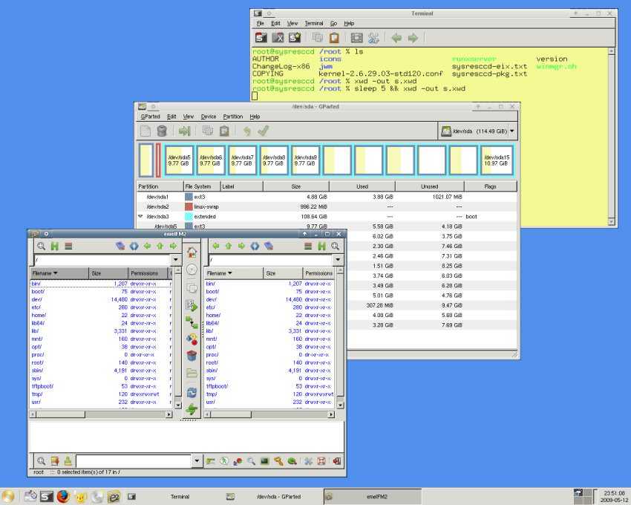This screenshot has width=631, height=505.
Task: Click the refresh icon in emelFM2's center toolbar
Action: pyautogui.click(x=192, y=392)
